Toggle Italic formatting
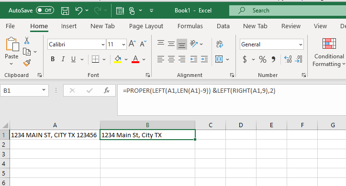Viewport: 346px width, 186px height. pos(63,59)
